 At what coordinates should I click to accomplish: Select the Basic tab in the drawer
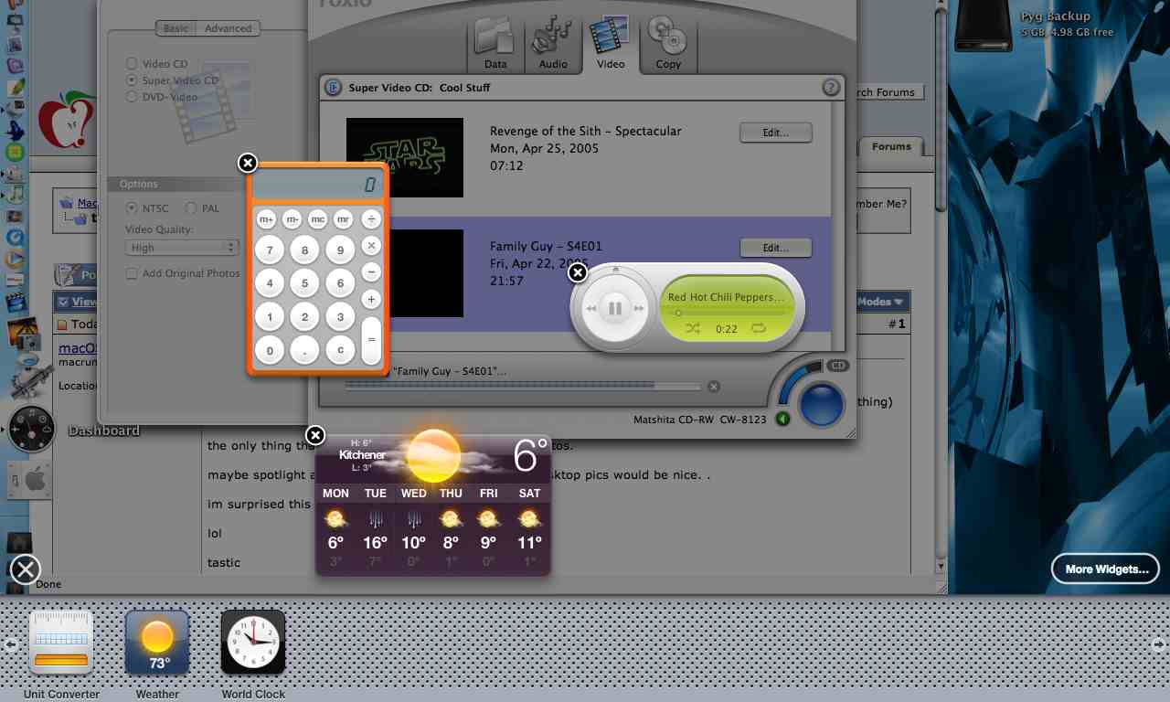click(x=175, y=28)
